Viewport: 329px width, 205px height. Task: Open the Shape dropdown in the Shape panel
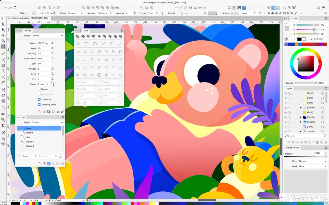tap(47, 36)
